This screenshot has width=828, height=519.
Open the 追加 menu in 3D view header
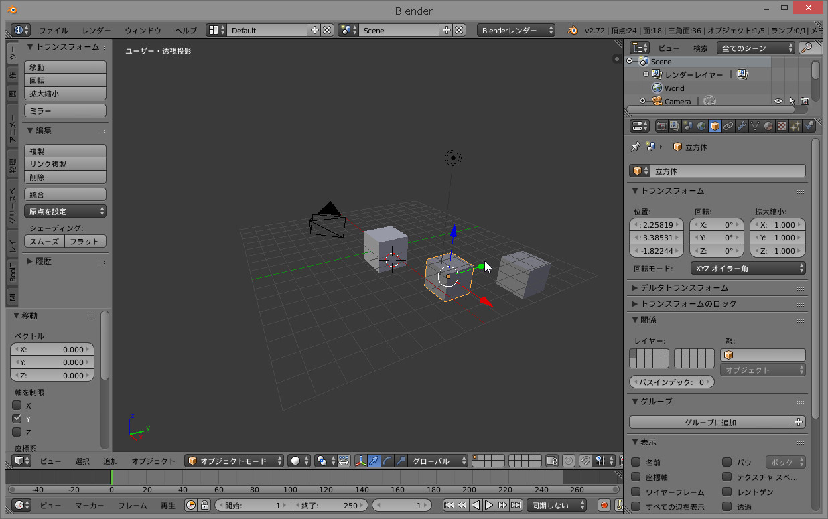click(111, 461)
